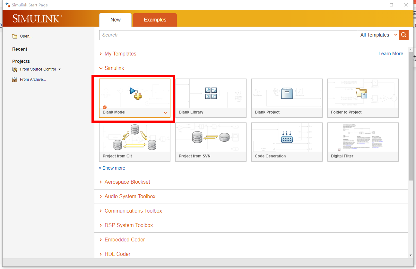Click the Blank Library label text
416x269 pixels.
click(x=191, y=112)
